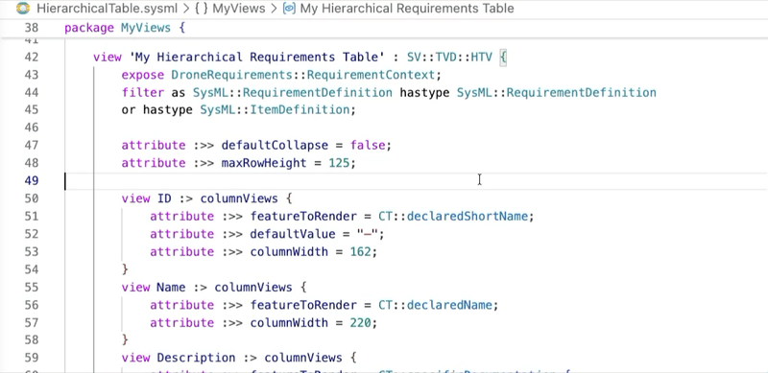Viewport: 768px width, 373px height.
Task: Click 'hastype' keyword on line 44
Action: 424,92
